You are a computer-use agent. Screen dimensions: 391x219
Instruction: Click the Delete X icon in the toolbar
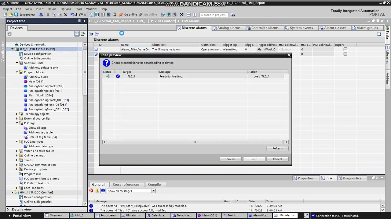tap(65, 15)
